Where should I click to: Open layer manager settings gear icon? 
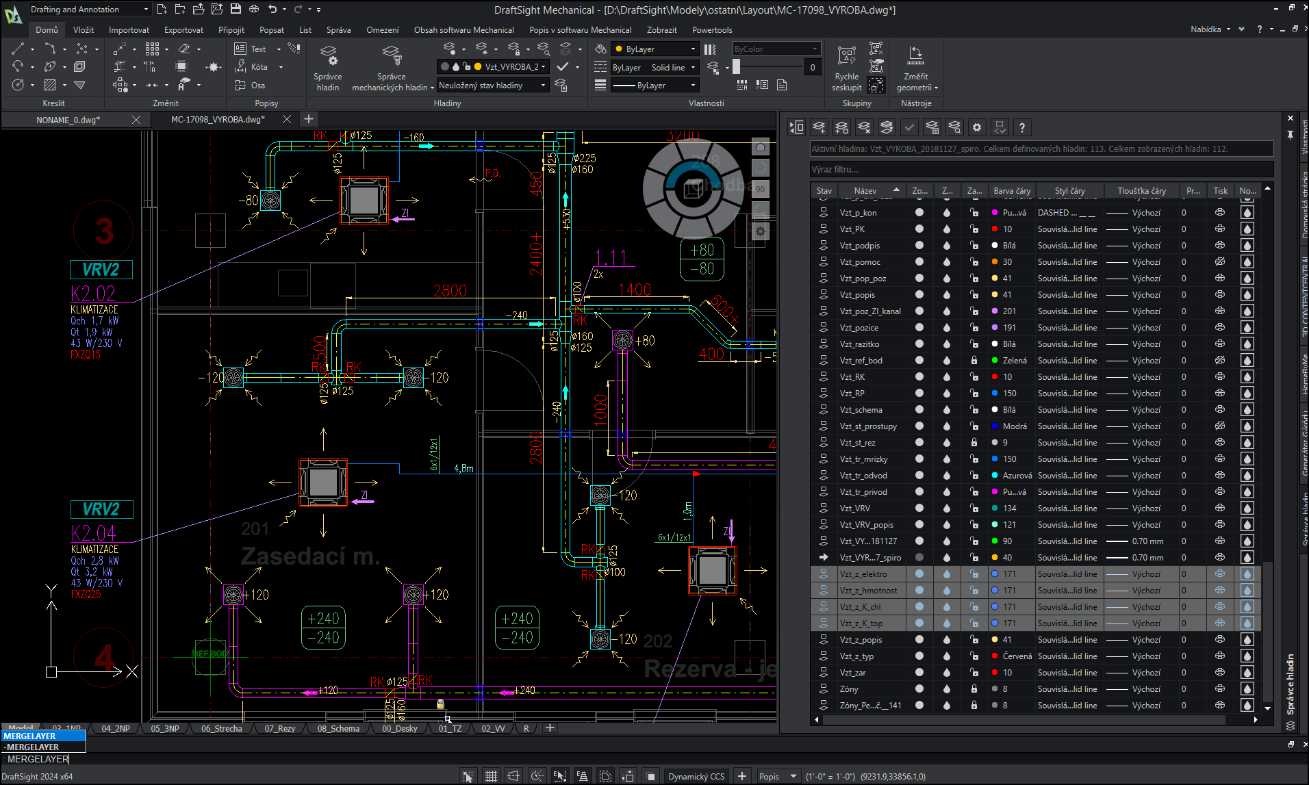click(x=977, y=127)
